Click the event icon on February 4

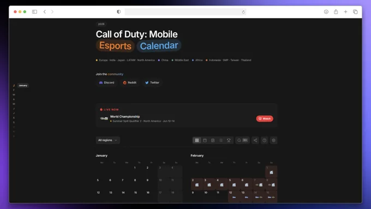(222, 185)
